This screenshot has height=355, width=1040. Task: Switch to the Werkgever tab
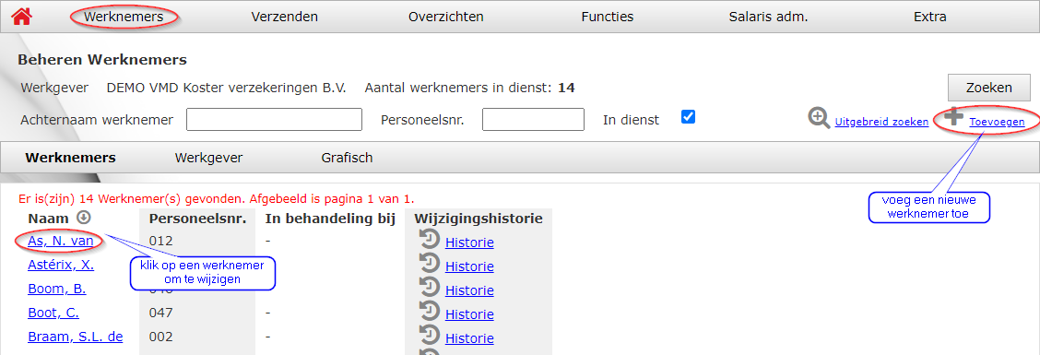click(208, 158)
